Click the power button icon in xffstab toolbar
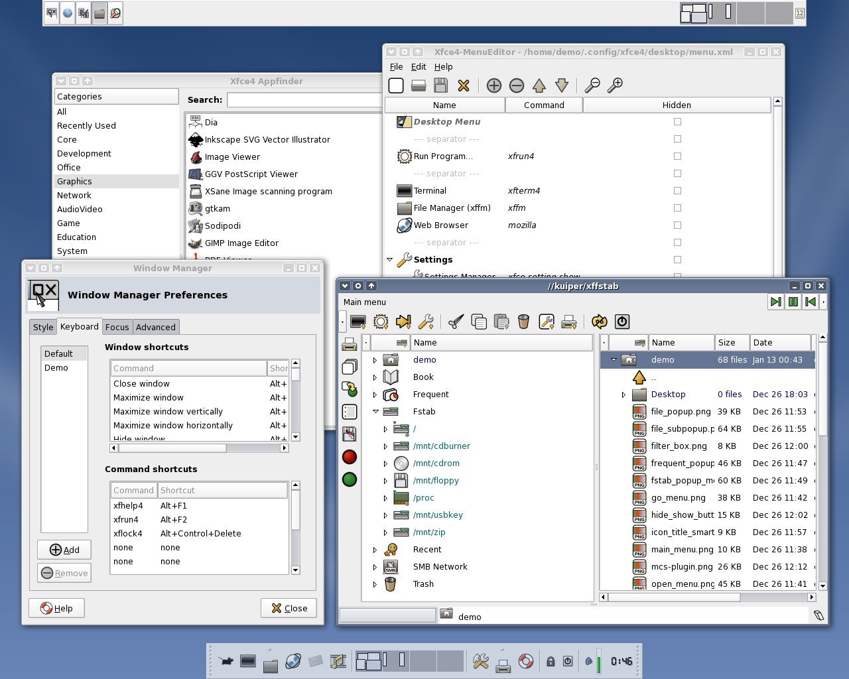 click(622, 322)
